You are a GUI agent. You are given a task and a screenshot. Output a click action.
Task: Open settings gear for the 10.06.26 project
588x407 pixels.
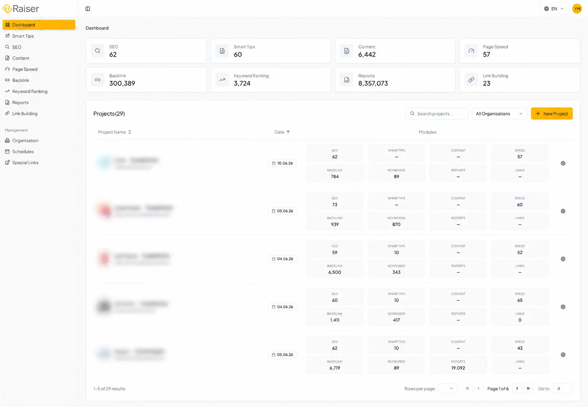(x=563, y=163)
